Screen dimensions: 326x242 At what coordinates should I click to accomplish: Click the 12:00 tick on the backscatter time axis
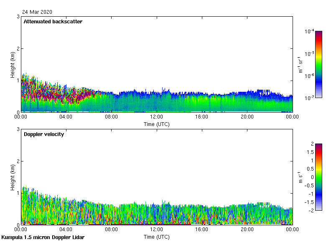[156, 117]
